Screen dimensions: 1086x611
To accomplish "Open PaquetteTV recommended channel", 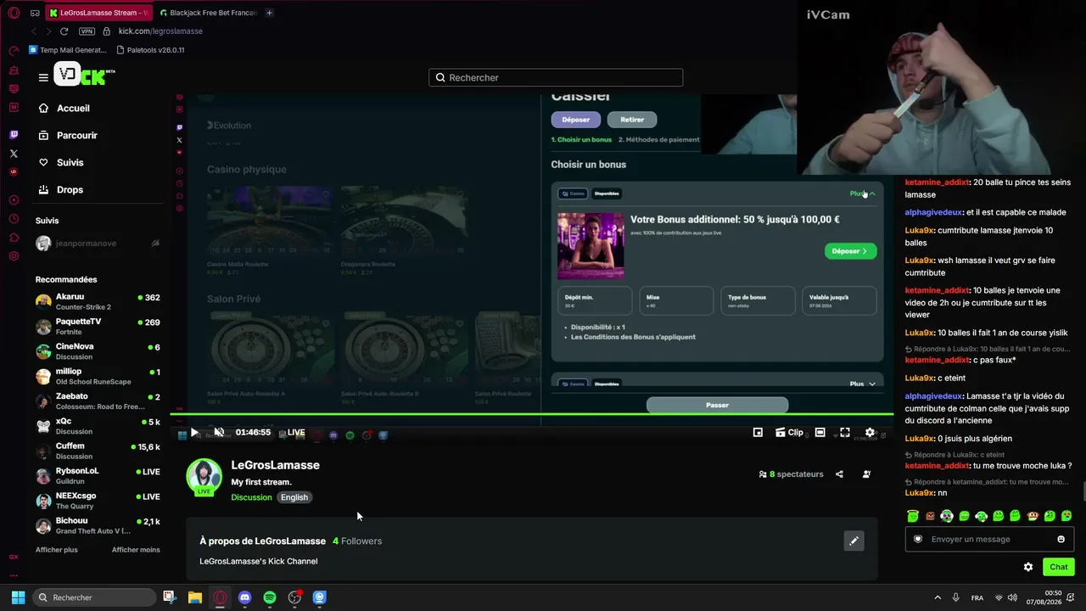I will (x=98, y=327).
